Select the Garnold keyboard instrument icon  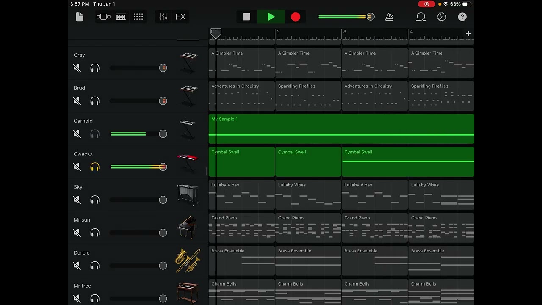click(188, 128)
